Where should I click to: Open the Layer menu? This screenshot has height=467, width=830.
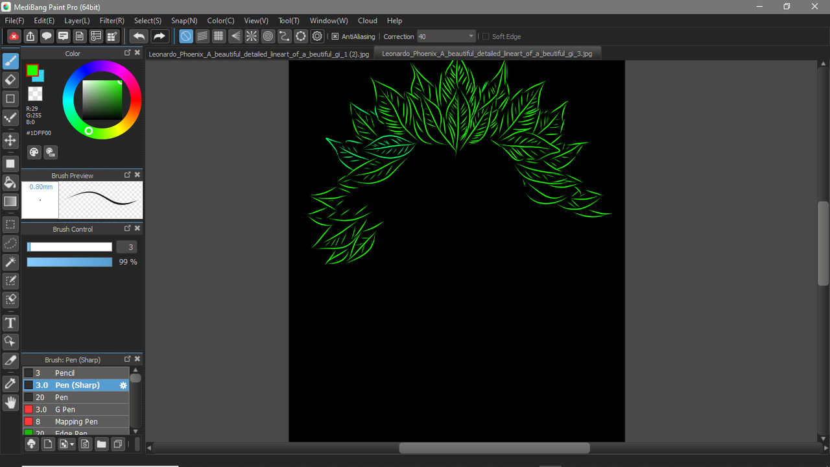click(x=77, y=21)
